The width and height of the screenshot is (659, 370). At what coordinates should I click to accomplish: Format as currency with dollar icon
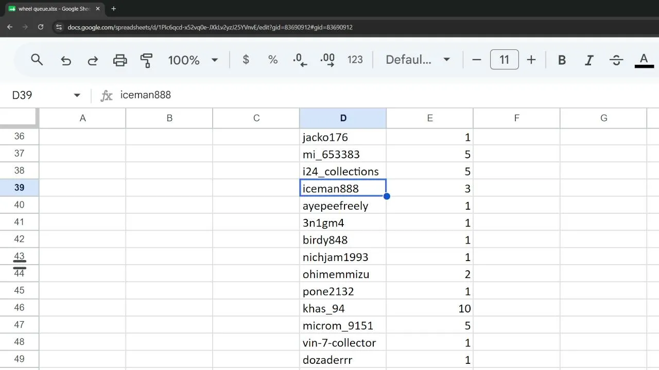tap(246, 60)
